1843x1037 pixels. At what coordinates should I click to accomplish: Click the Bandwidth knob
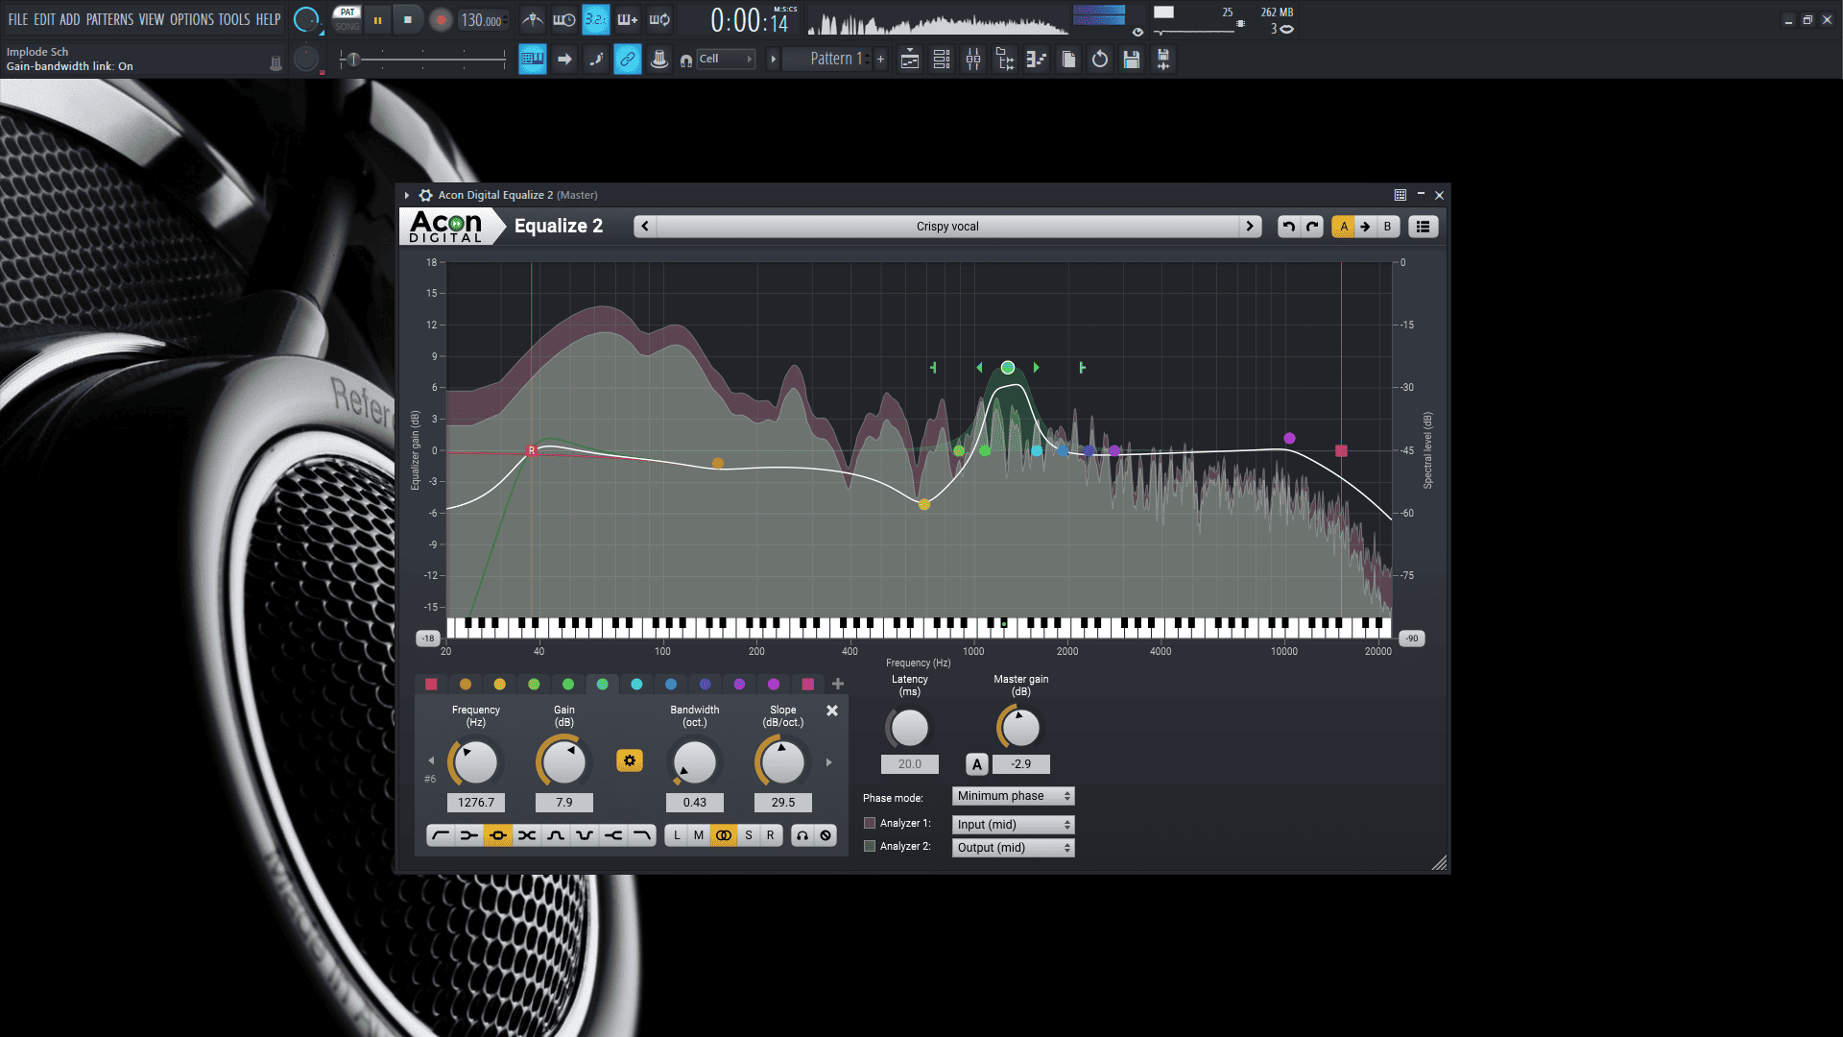(695, 762)
